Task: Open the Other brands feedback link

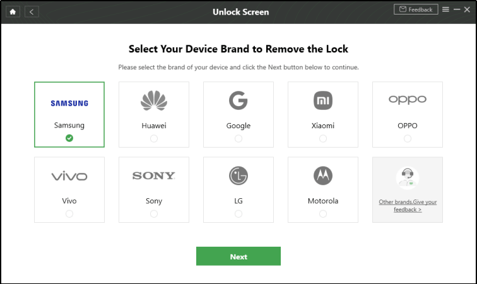Action: [x=408, y=206]
